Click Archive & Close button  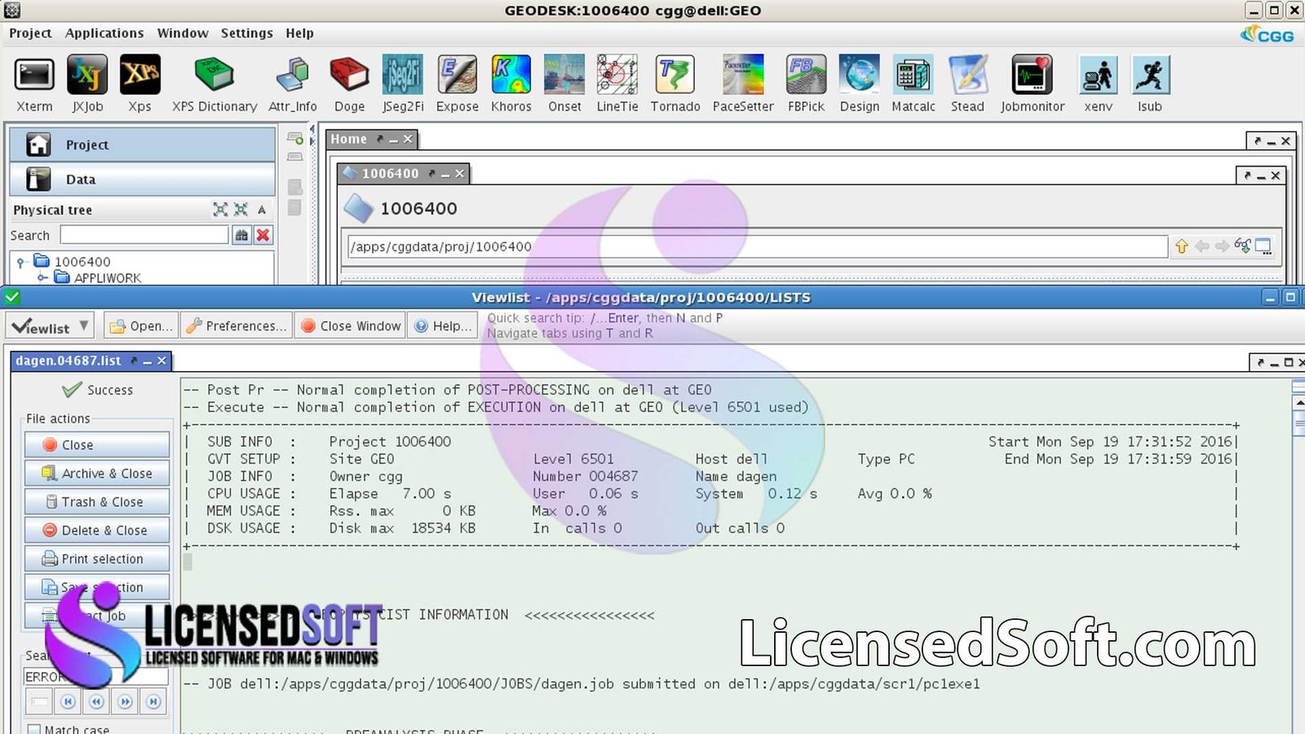[97, 473]
